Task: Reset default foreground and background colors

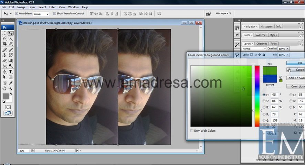Action: (3, 101)
